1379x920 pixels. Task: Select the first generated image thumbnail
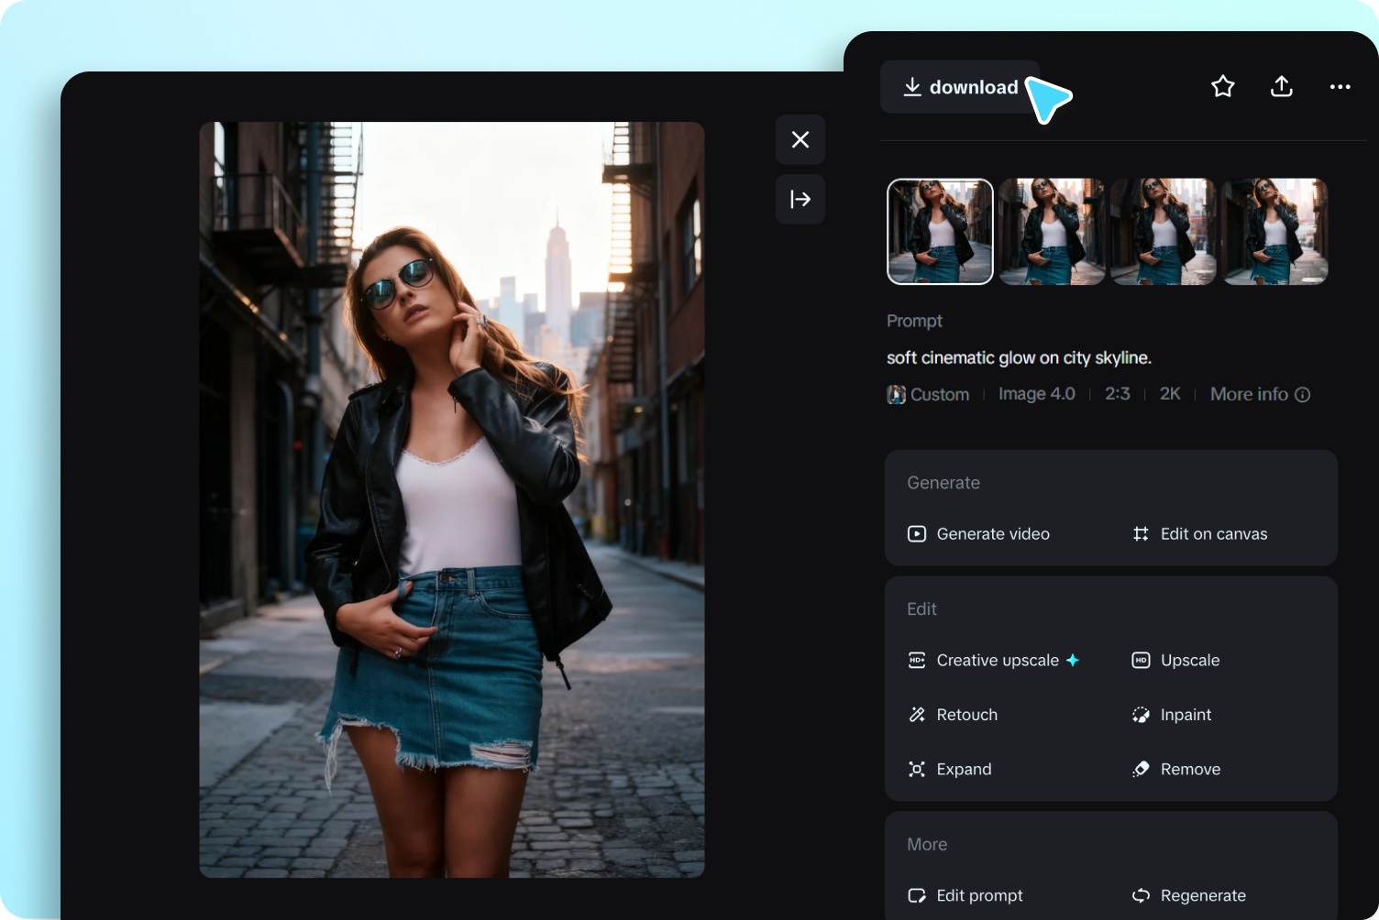pyautogui.click(x=941, y=232)
